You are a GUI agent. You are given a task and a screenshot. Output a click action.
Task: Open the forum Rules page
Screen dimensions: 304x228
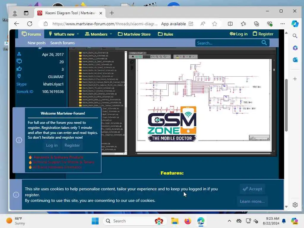[x=165, y=34]
